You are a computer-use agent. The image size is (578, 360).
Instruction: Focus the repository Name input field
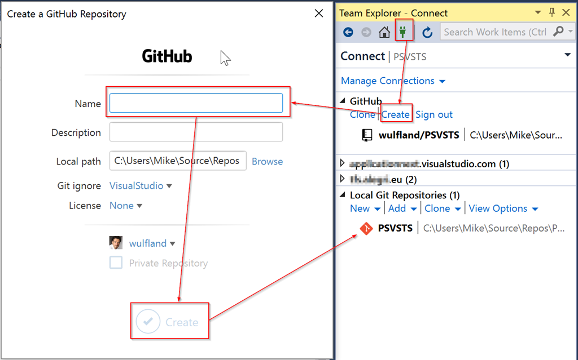196,103
